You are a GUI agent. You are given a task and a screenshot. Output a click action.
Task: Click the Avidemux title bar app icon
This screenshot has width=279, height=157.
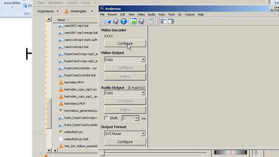(102, 9)
